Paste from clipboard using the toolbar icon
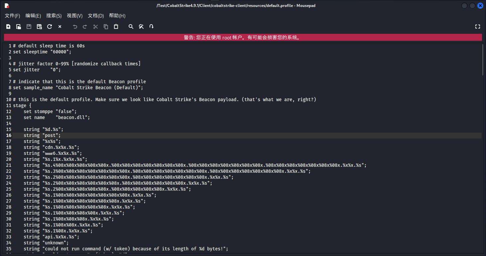 tap(116, 27)
